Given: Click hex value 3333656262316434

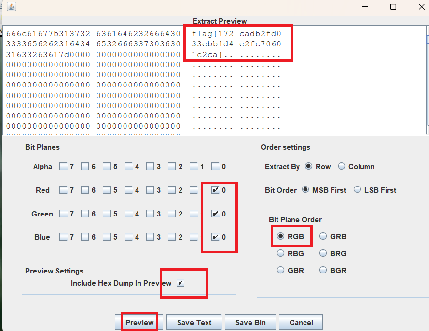Looking at the screenshot, I should click(48, 44).
